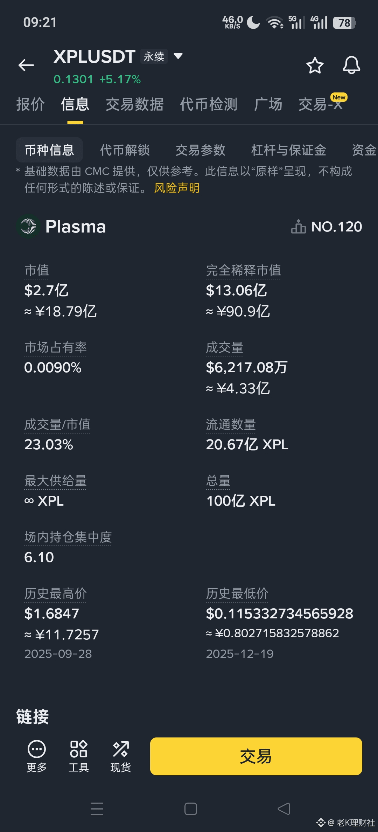Switch to the 报价 tab
This screenshot has height=832, width=378.
(30, 104)
